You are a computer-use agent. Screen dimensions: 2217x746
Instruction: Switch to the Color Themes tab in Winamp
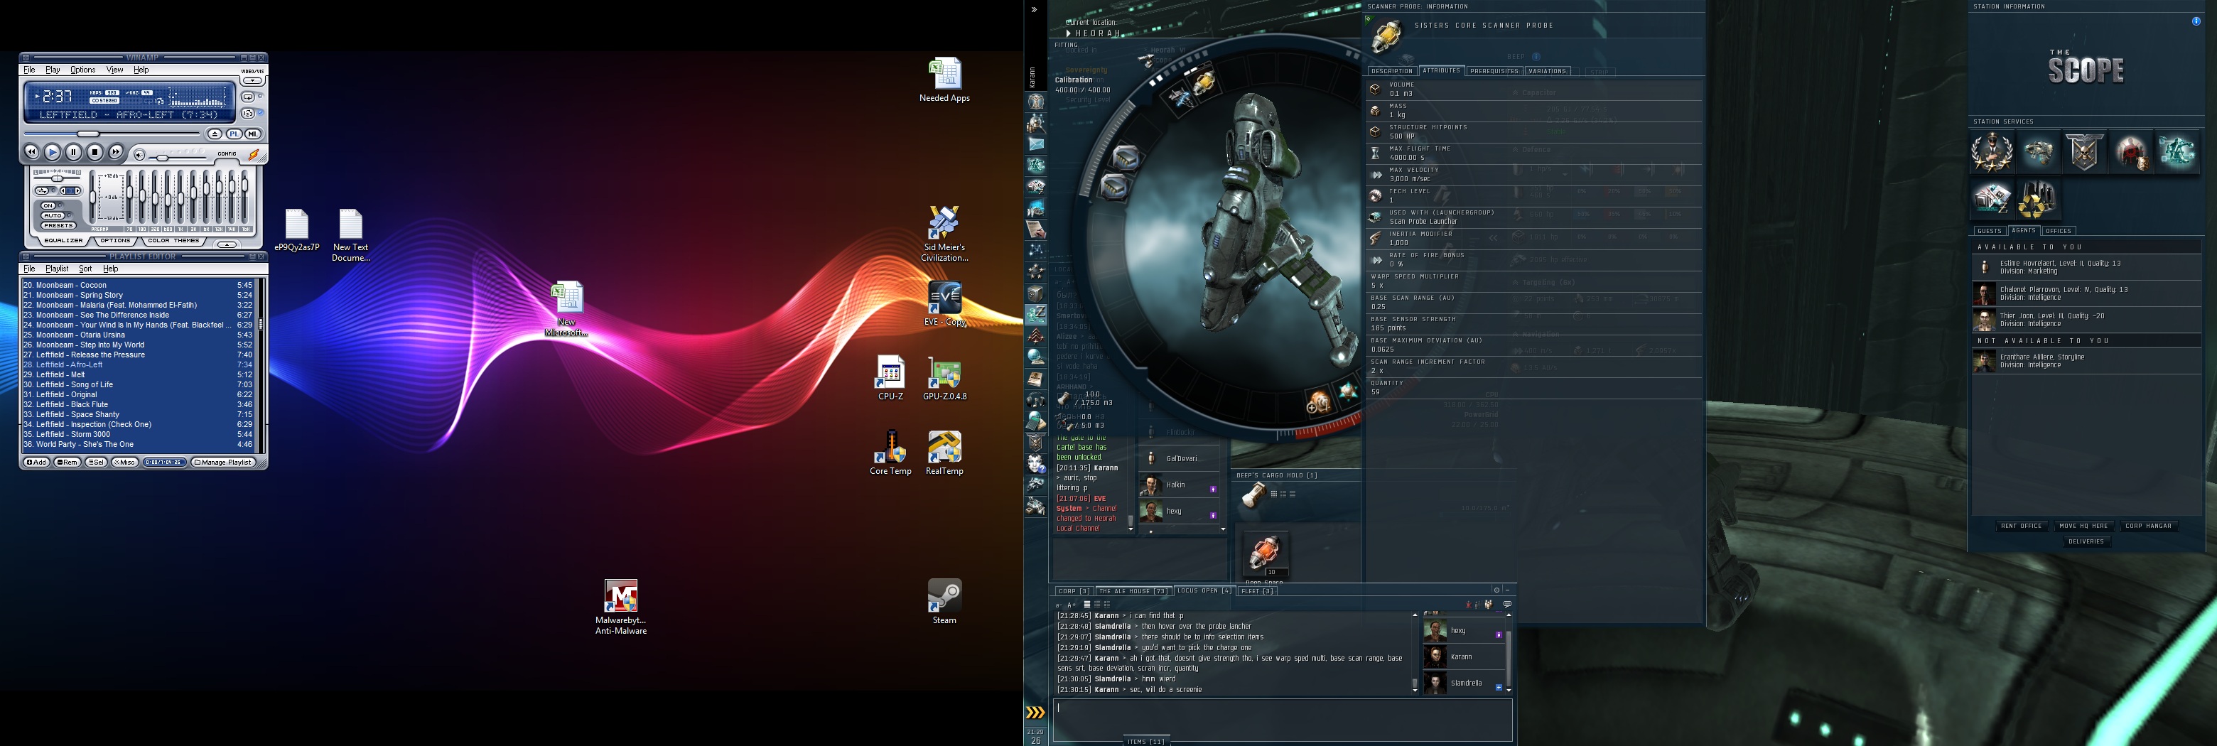click(174, 241)
